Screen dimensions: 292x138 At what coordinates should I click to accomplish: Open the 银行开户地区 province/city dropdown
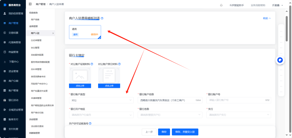pyautogui.click(x=101, y=115)
